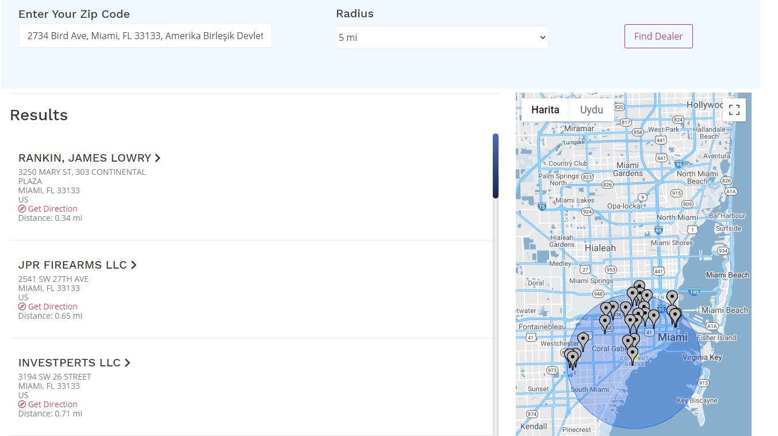Open the INVESTPERTS LLC dealer title

(x=69, y=363)
